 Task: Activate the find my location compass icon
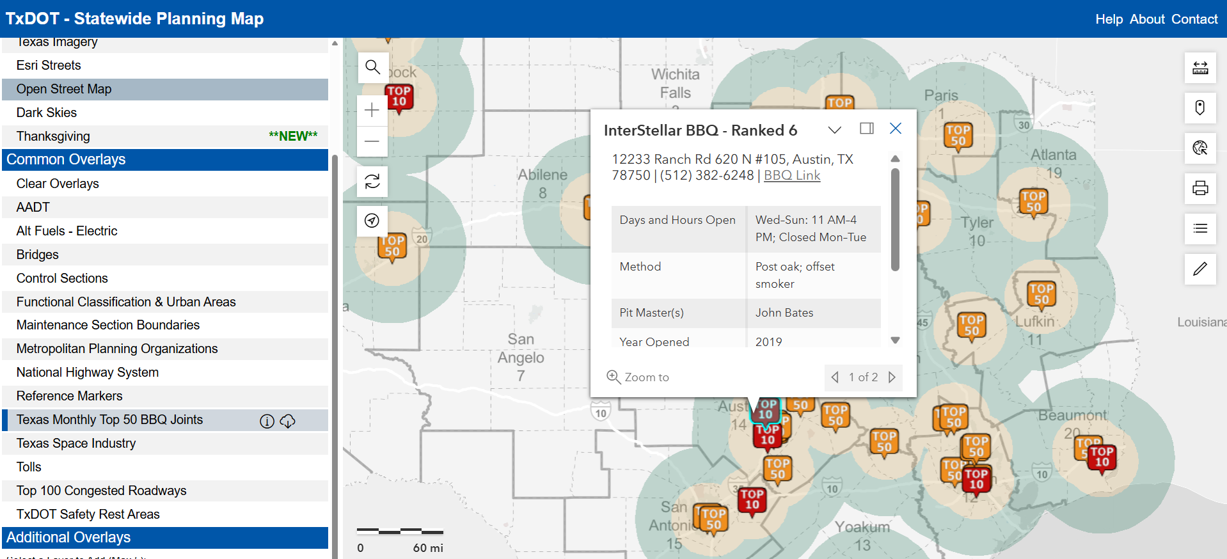pos(372,221)
